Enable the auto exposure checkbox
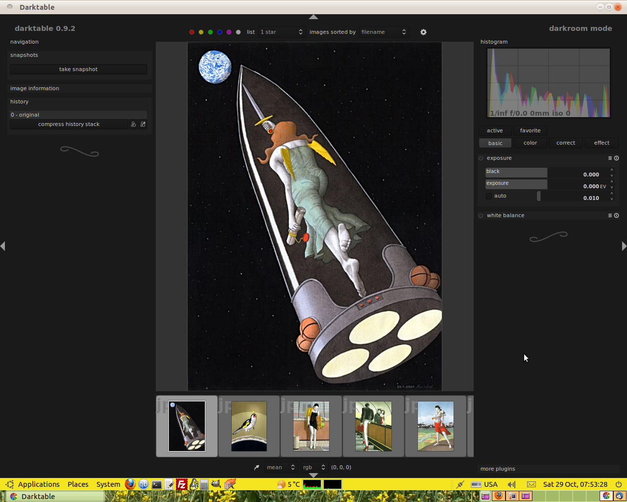627x502 pixels. point(489,196)
